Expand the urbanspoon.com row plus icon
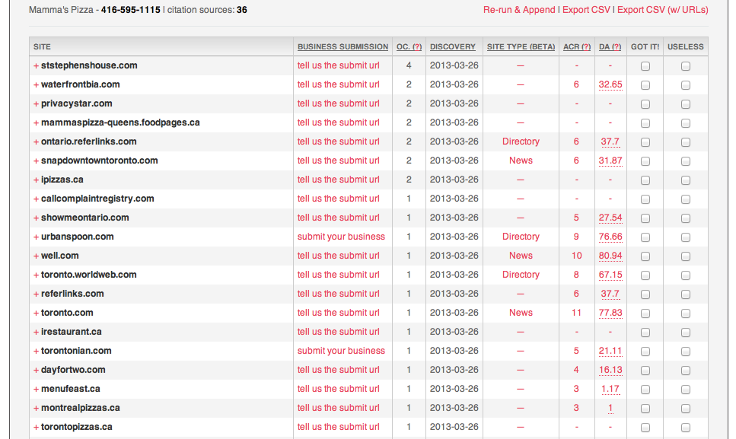 click(36, 237)
